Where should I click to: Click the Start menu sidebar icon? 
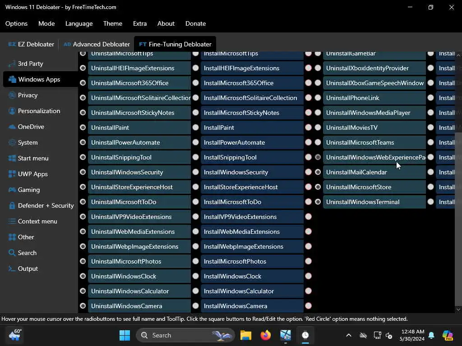point(12,158)
